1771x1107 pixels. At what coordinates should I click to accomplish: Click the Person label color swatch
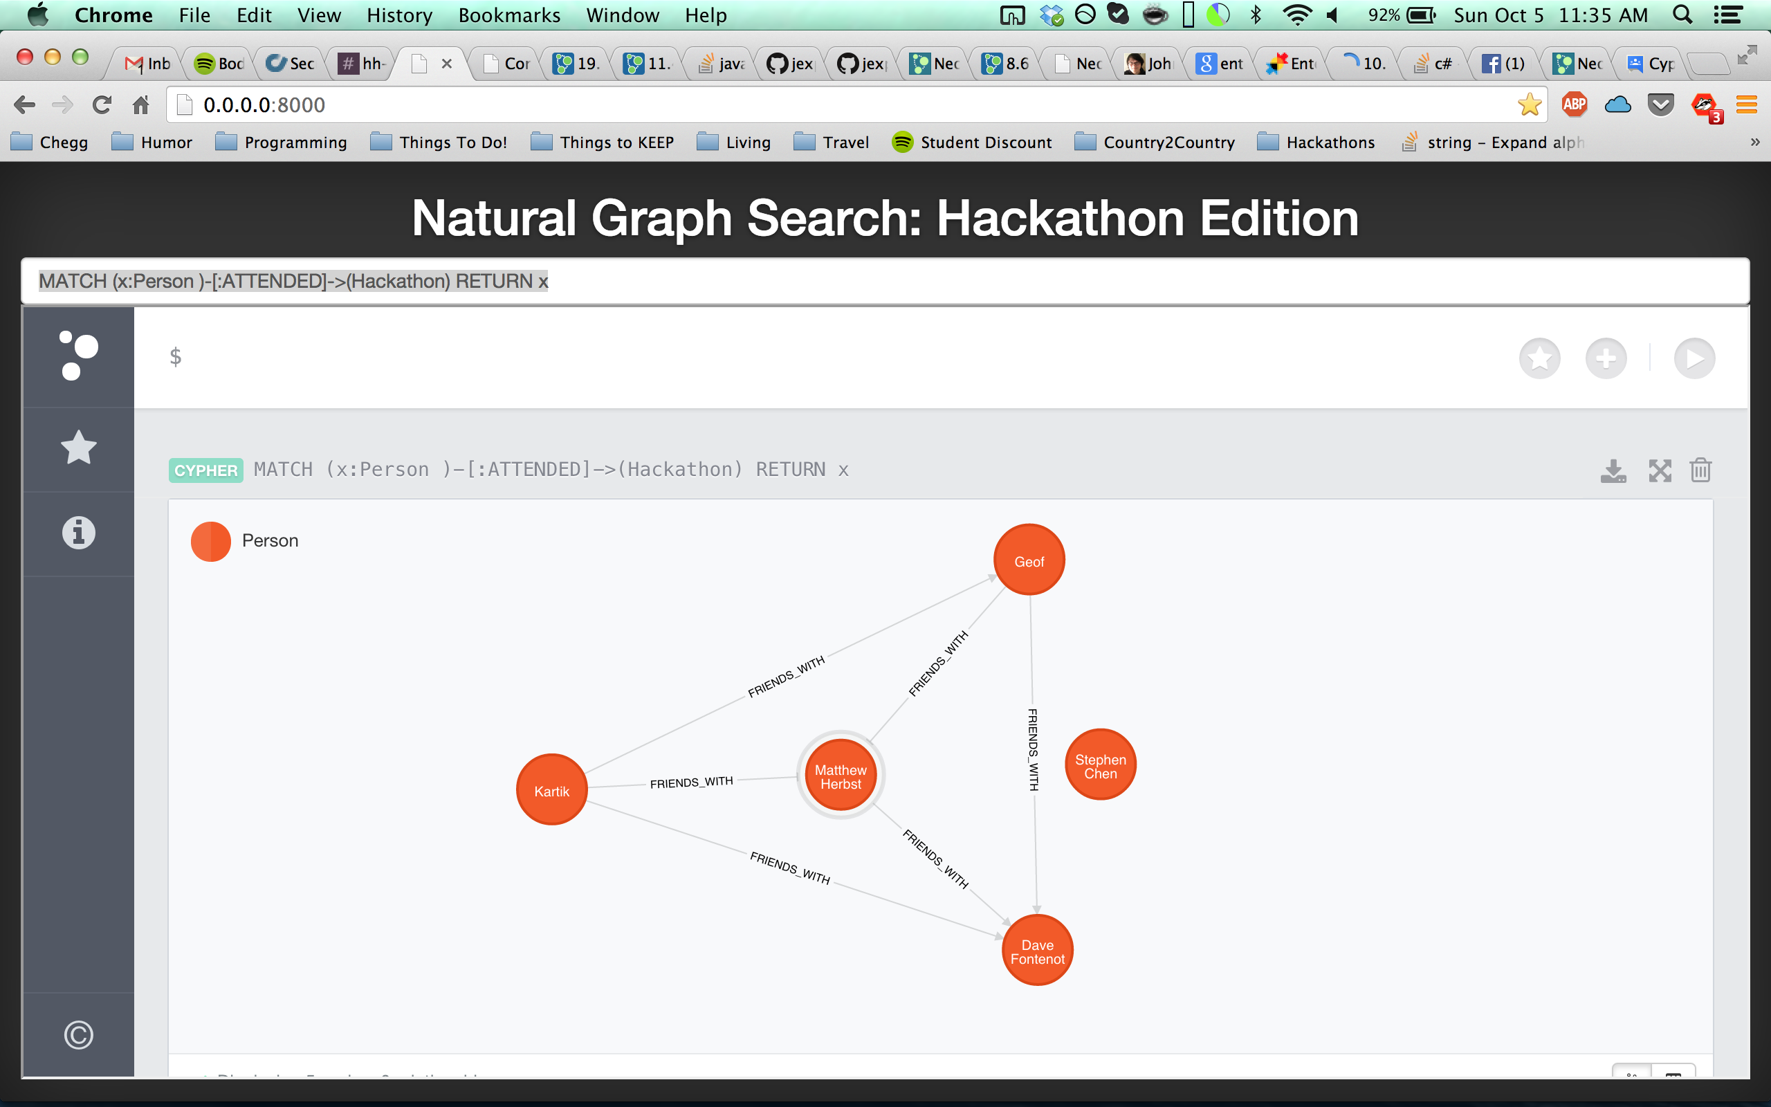pos(211,541)
